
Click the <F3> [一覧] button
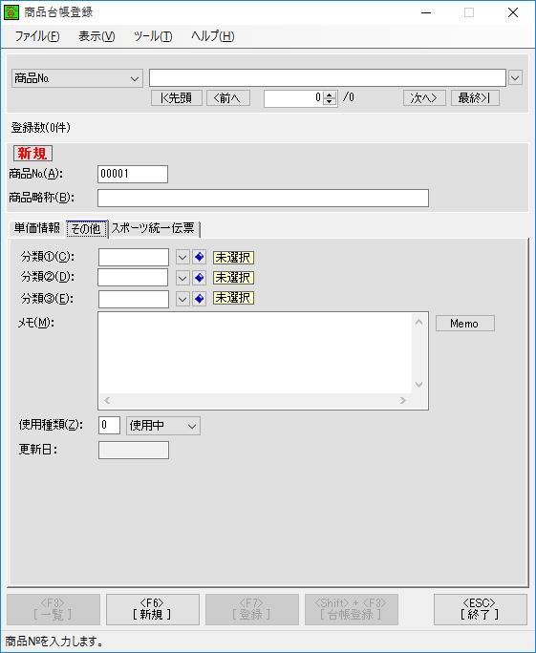[x=54, y=609]
